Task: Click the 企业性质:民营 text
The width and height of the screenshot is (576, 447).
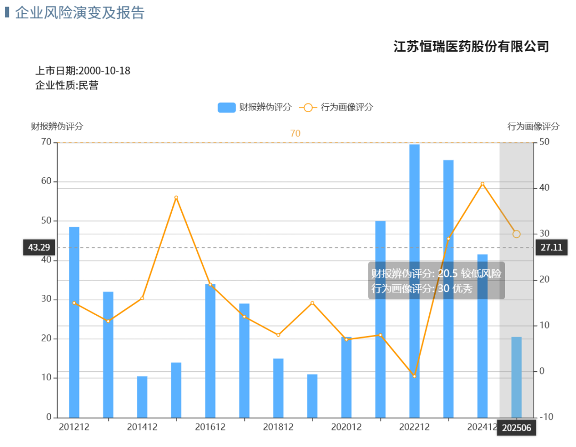Action: point(67,85)
